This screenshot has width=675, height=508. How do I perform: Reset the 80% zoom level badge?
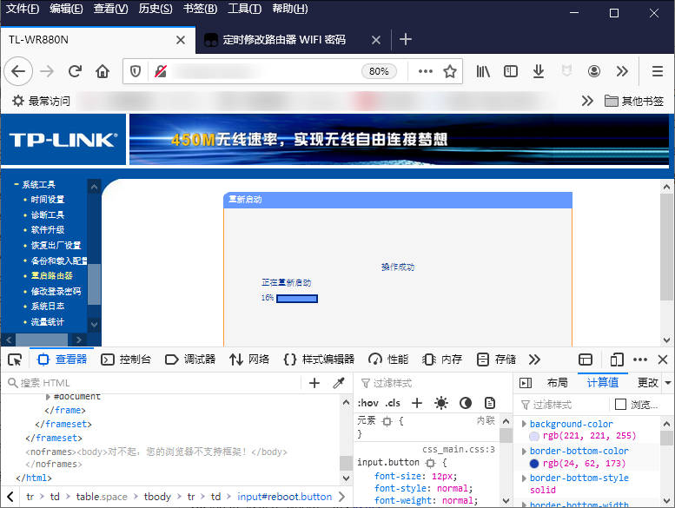tap(379, 71)
